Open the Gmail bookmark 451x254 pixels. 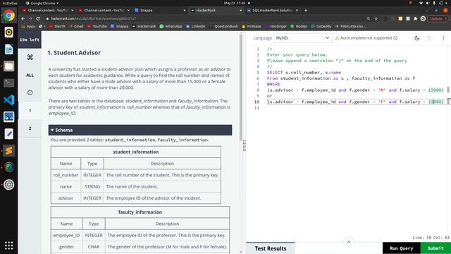(x=76, y=26)
